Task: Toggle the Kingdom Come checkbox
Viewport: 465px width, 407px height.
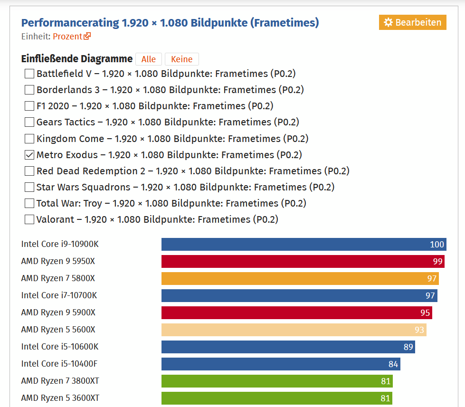Action: click(x=29, y=139)
